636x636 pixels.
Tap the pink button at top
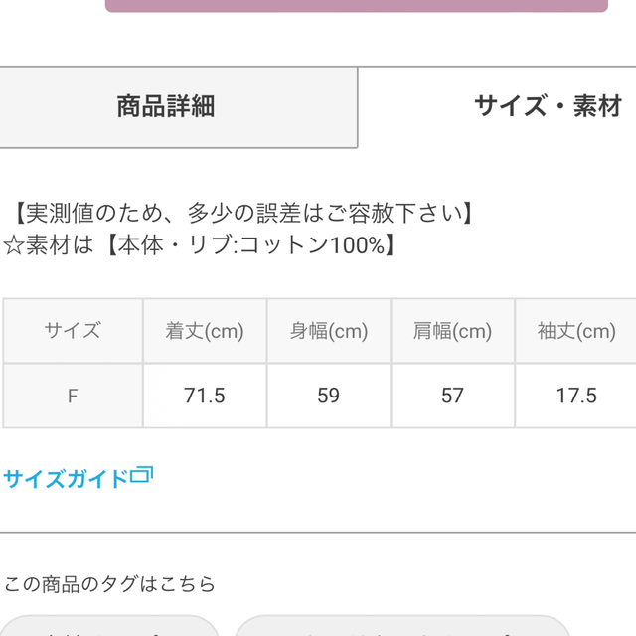tap(357, 6)
